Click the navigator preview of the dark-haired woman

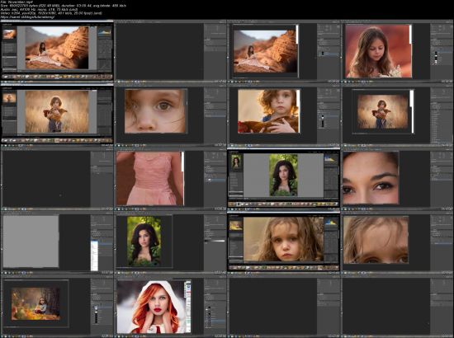236,162
